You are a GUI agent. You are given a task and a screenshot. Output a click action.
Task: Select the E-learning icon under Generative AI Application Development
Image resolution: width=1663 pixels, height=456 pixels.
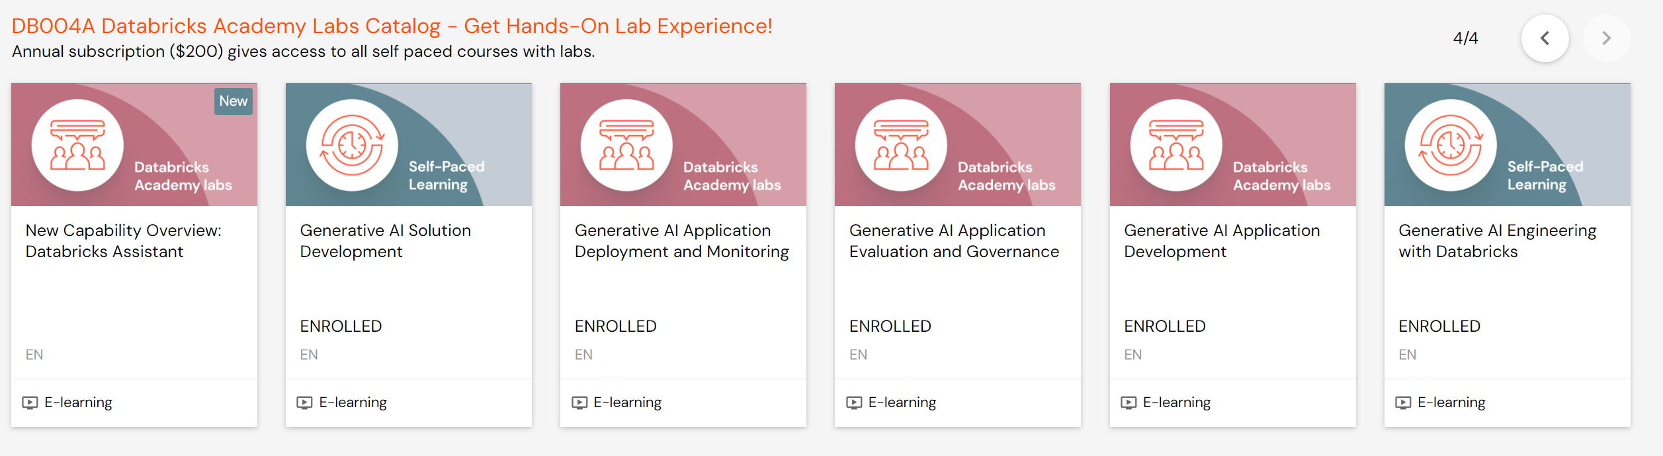point(1129,402)
